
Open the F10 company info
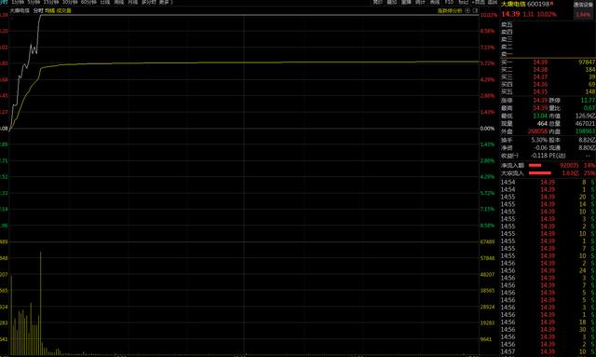point(449,2)
